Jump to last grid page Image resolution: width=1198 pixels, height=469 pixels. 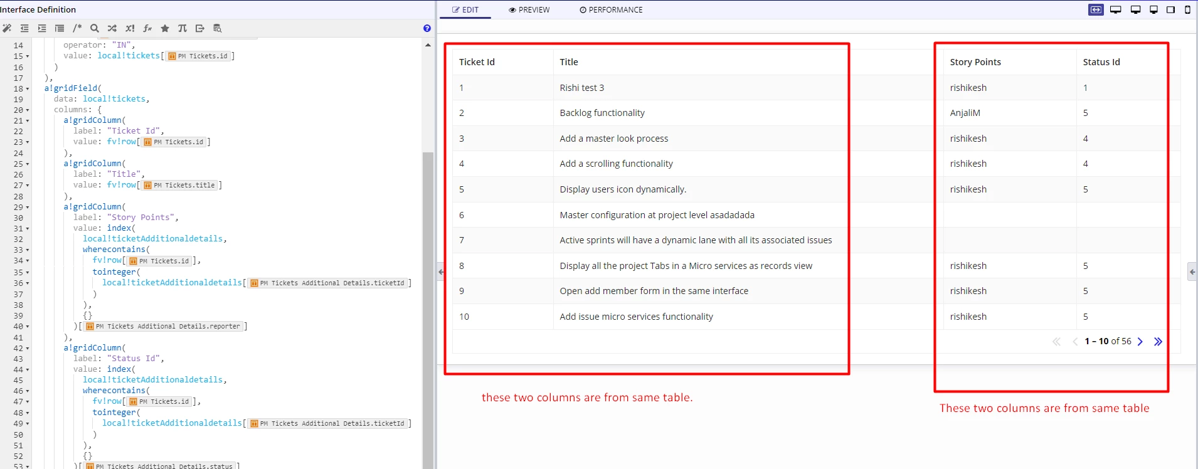tap(1158, 342)
